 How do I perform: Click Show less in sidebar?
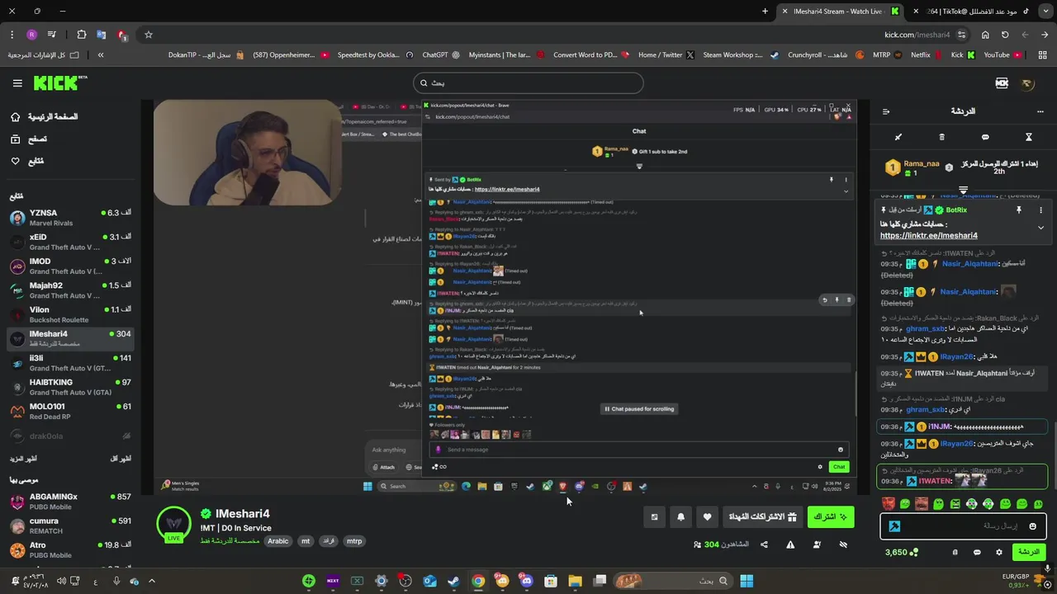click(x=120, y=459)
